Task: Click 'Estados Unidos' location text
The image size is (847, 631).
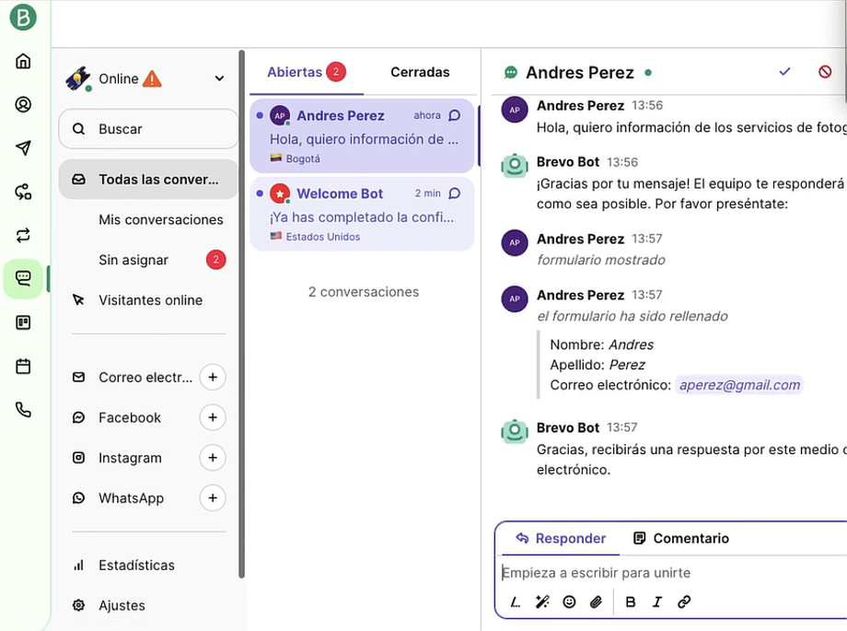Action: tap(323, 237)
